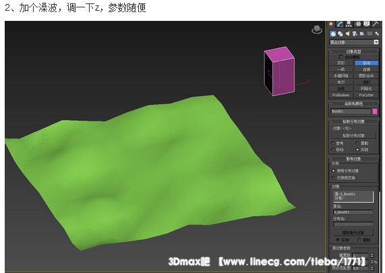This screenshot has height=273, width=385.
Task: Click the ViewCube in the viewport corner
Action: pos(317,30)
